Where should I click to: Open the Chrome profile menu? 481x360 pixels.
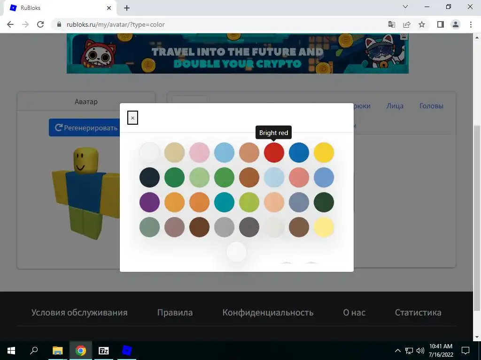(x=456, y=24)
